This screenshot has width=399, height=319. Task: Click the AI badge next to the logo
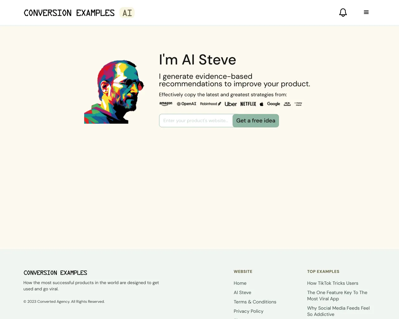point(127,13)
